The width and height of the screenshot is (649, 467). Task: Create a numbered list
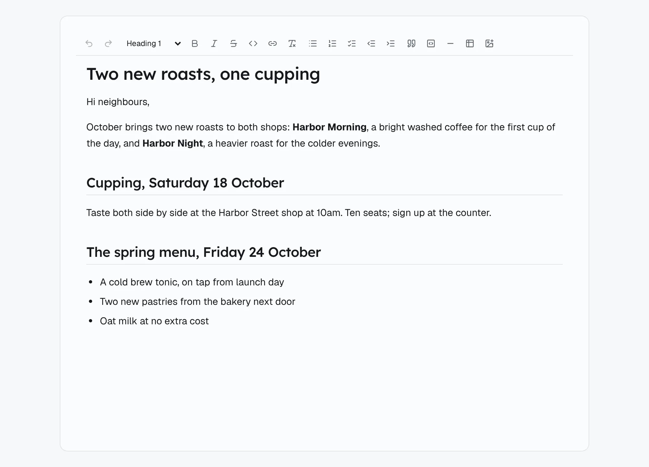point(332,43)
